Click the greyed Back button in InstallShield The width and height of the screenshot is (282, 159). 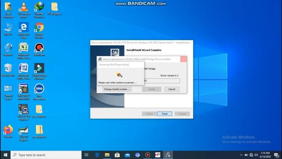click(x=149, y=114)
